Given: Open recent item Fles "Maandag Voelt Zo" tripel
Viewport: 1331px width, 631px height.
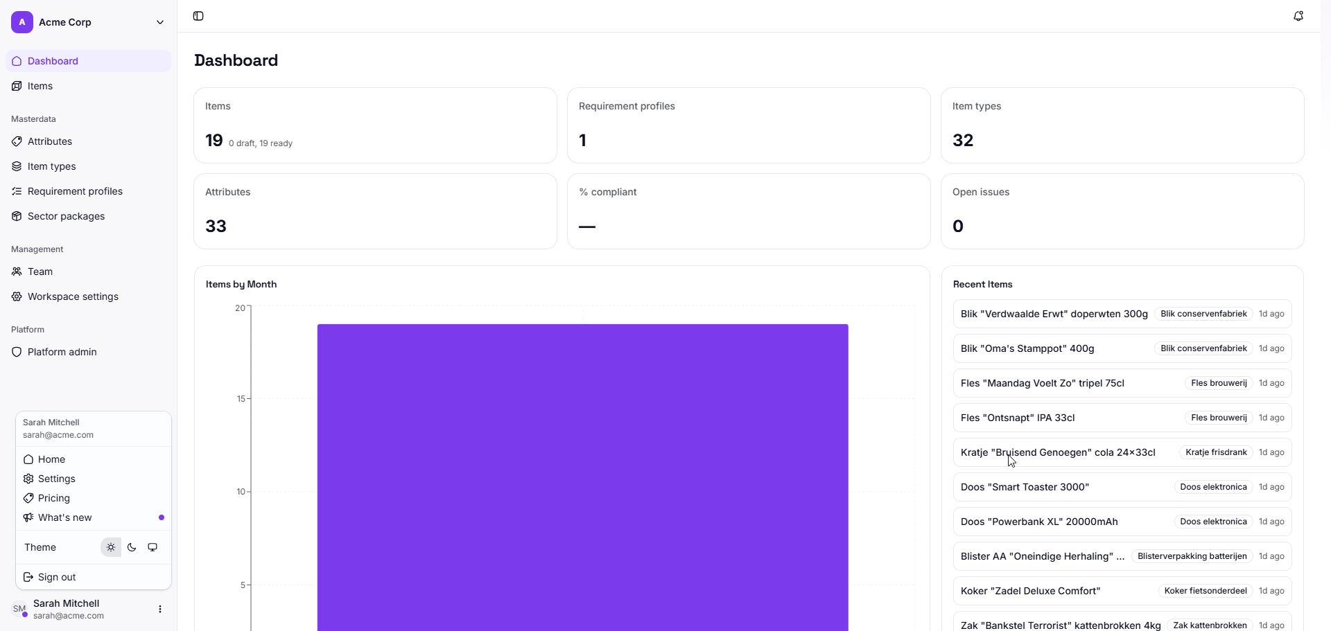Looking at the screenshot, I should click(1122, 383).
